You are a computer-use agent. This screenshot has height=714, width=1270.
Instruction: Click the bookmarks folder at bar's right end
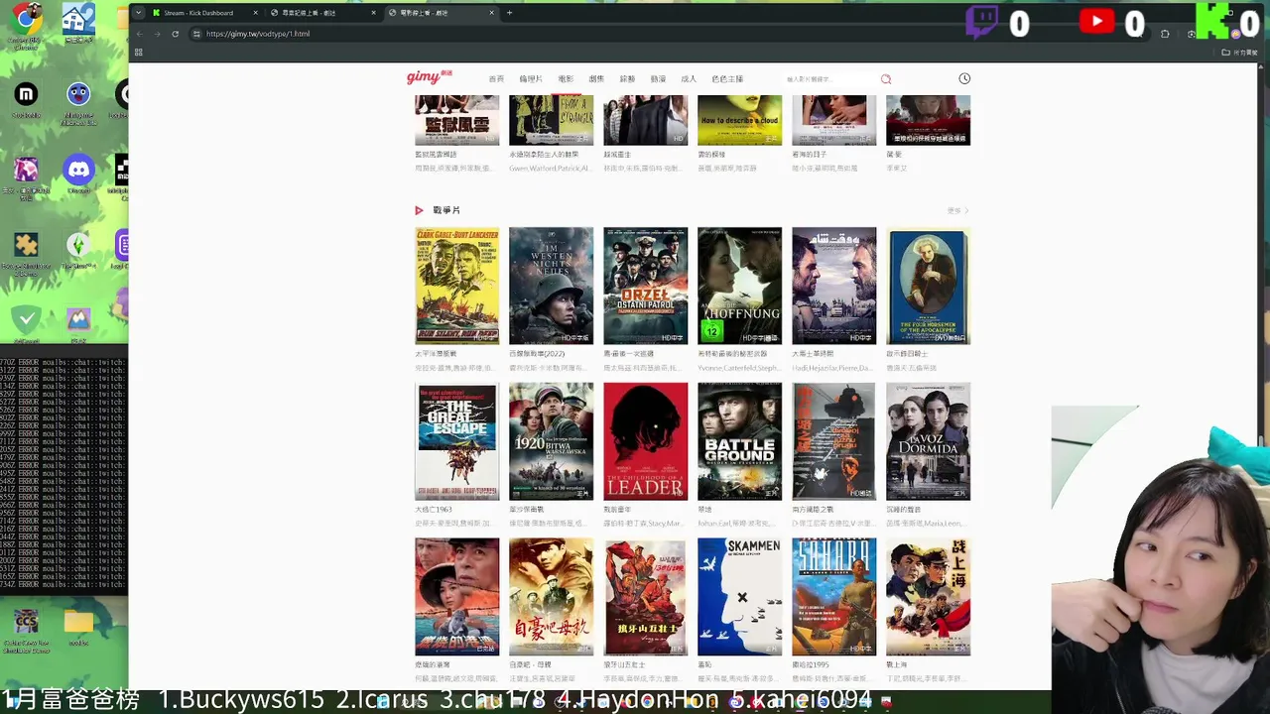coord(1239,53)
